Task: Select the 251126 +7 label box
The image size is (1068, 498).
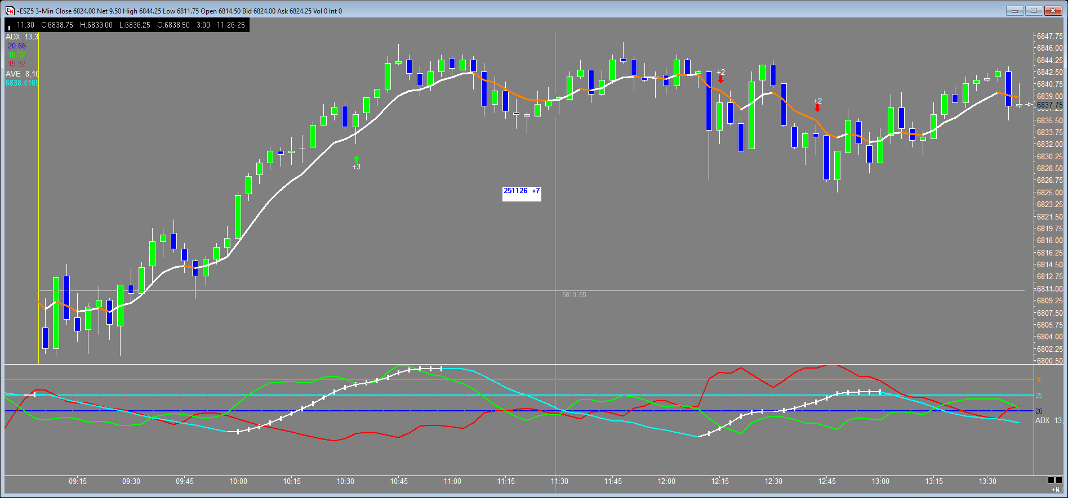Action: click(522, 192)
